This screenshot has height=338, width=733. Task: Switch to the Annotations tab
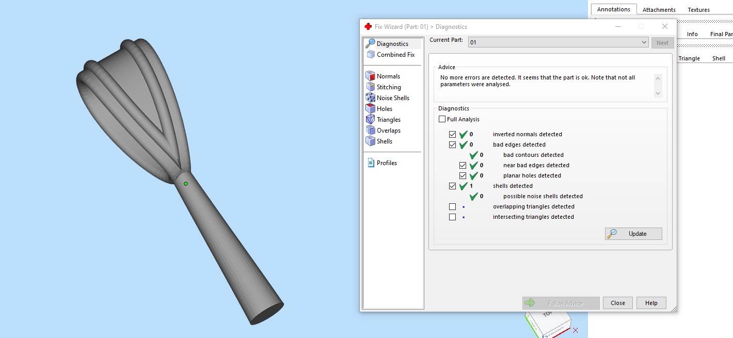614,9
